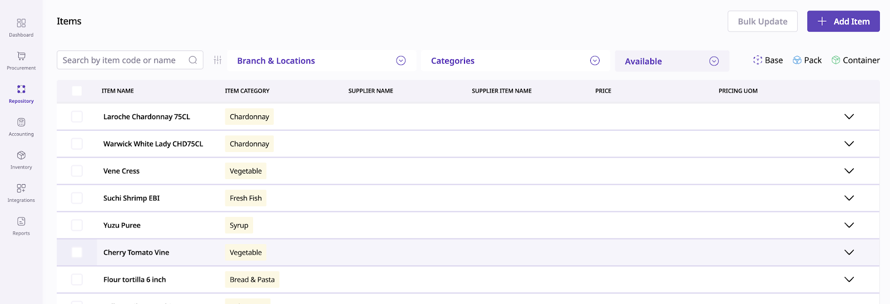Toggle the select-all header checkbox
Viewport: 890px width, 304px height.
coord(77,91)
